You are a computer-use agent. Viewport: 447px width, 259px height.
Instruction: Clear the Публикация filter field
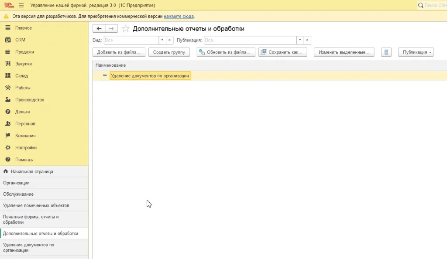click(x=307, y=40)
